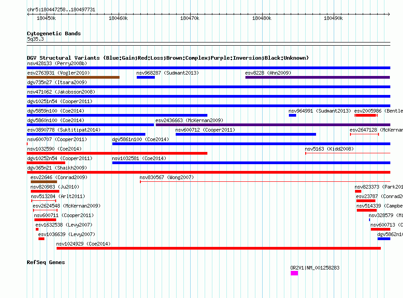Click the magenta OR2V1 gene block
403x298 pixels.
tap(294, 273)
